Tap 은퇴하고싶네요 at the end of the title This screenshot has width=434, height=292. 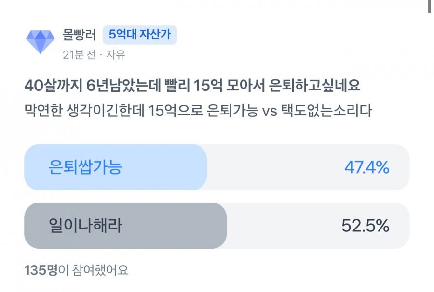click(x=315, y=85)
